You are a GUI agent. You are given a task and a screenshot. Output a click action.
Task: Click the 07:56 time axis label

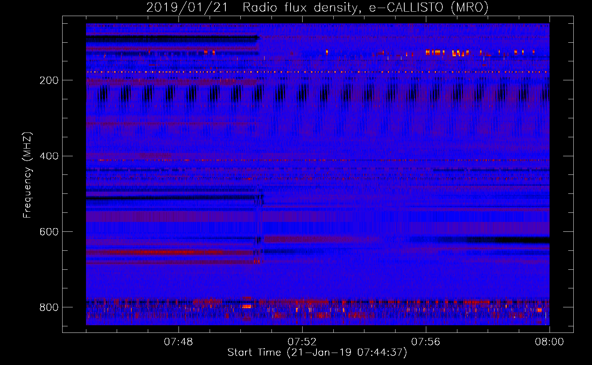pos(426,342)
